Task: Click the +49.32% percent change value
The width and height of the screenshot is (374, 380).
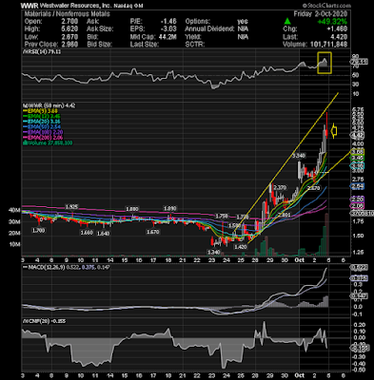Action: point(332,22)
